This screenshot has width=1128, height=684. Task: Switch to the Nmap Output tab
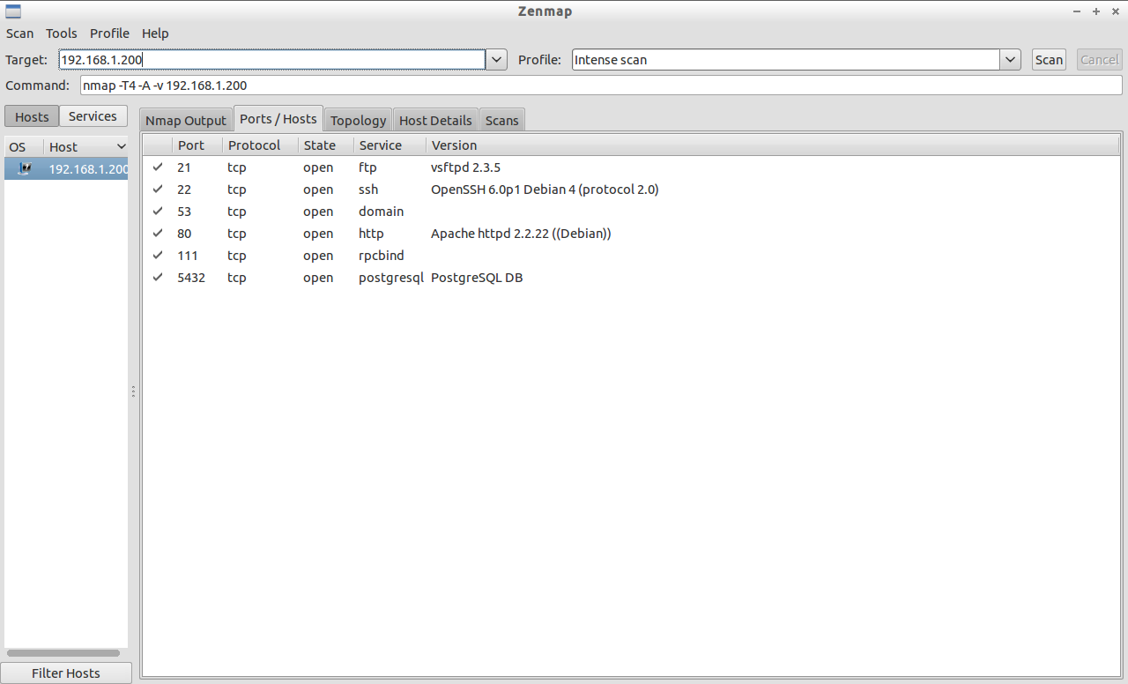[186, 120]
